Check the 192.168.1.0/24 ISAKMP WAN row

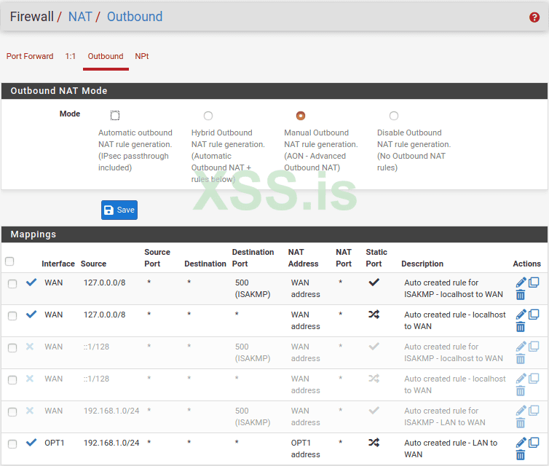12,411
